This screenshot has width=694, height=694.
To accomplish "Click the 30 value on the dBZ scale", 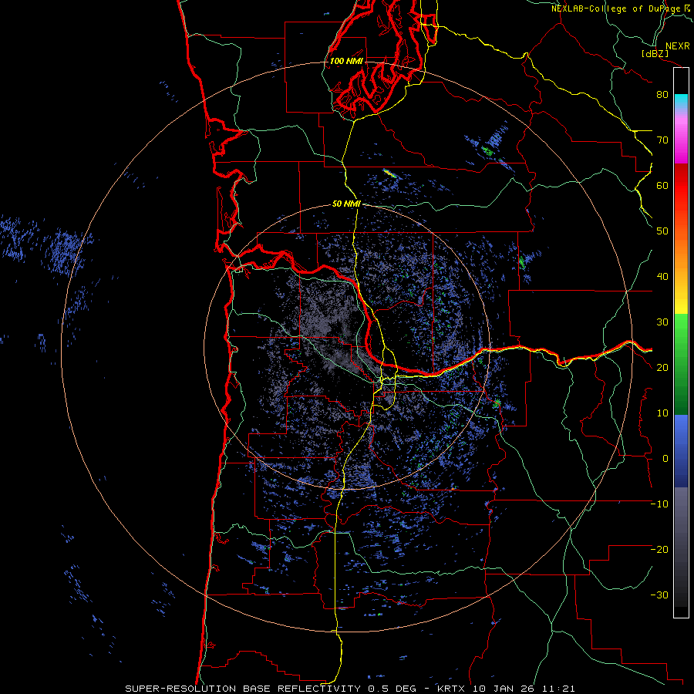I will tap(662, 322).
